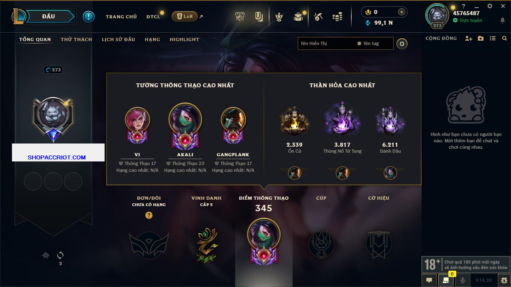
Task: Toggle the microphone mute button
Action: pyautogui.click(x=463, y=280)
